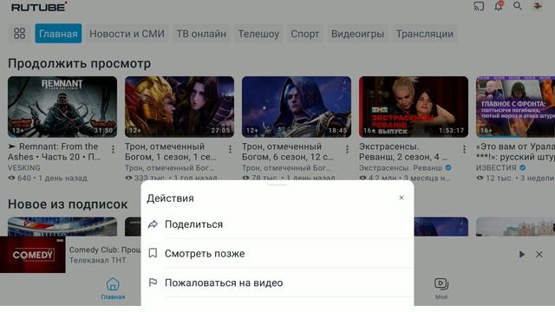This screenshot has height=312, width=555.
Task: Select the Главная tab
Action: [58, 34]
